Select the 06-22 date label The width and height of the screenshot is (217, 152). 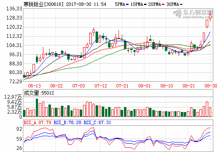[56, 86]
